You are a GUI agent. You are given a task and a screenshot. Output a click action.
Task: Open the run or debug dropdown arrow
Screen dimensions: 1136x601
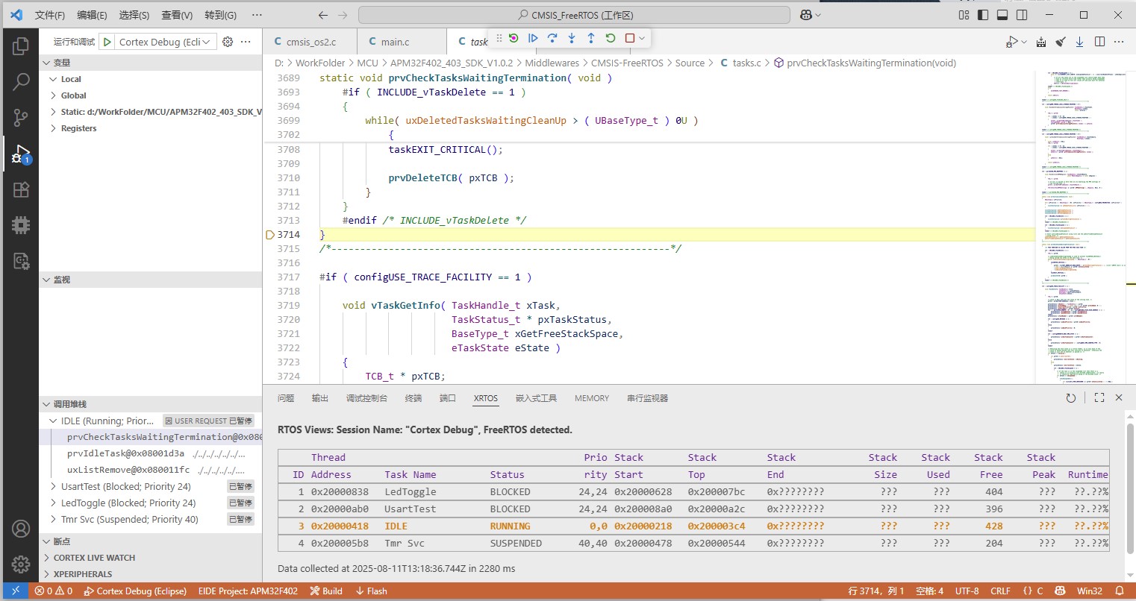(x=1024, y=42)
